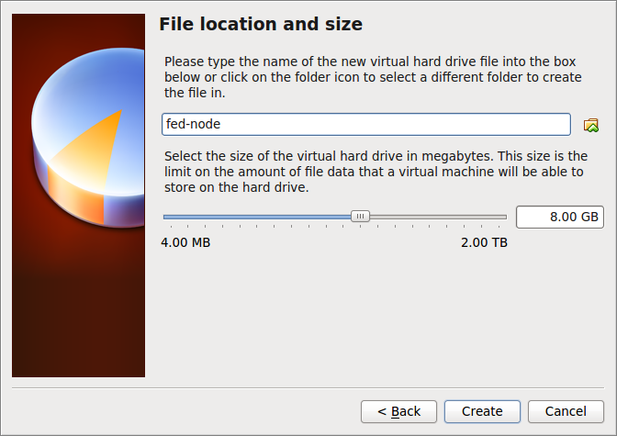The width and height of the screenshot is (617, 436).
Task: Click the separator line above the buttons
Action: [x=308, y=388]
